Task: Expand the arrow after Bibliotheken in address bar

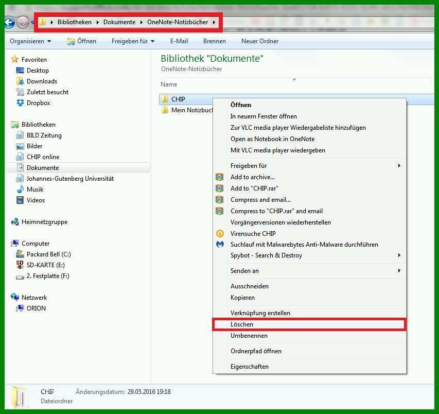Action: [97, 22]
